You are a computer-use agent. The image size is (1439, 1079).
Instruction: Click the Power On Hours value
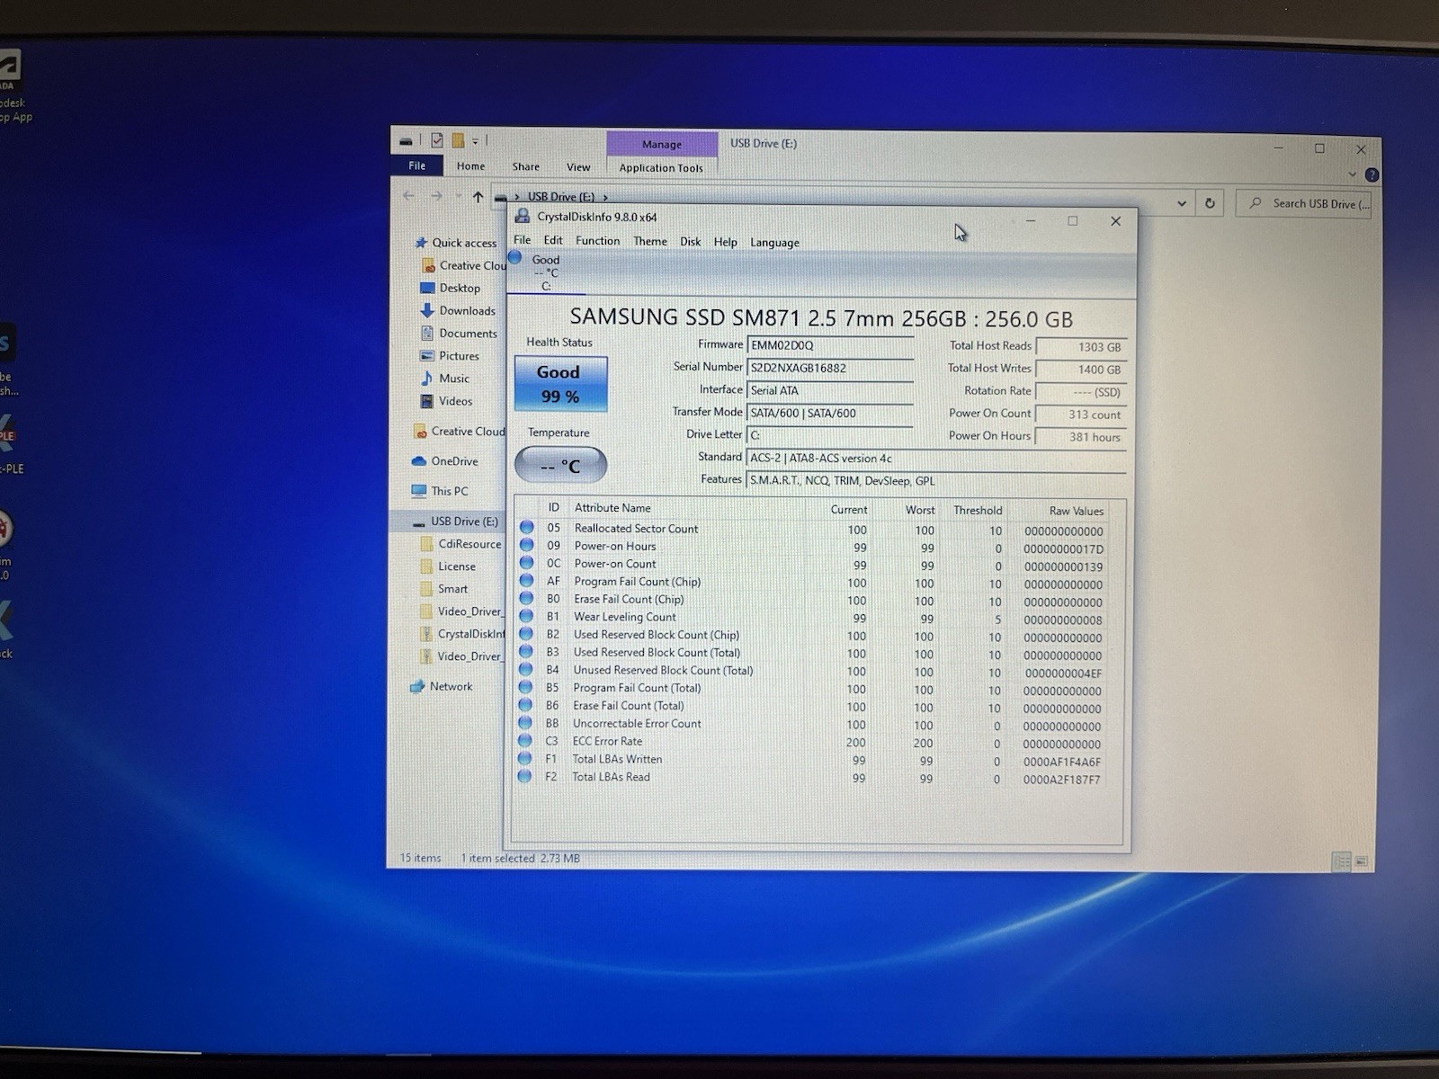[1081, 437]
